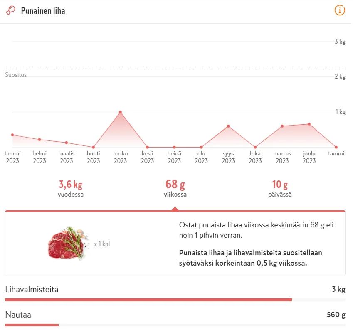Click the steak image thumbnail
This screenshot has width=353, height=330.
click(66, 243)
